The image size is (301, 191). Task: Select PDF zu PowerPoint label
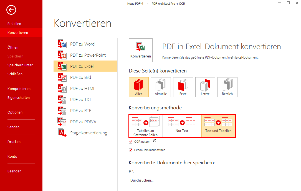(88, 55)
